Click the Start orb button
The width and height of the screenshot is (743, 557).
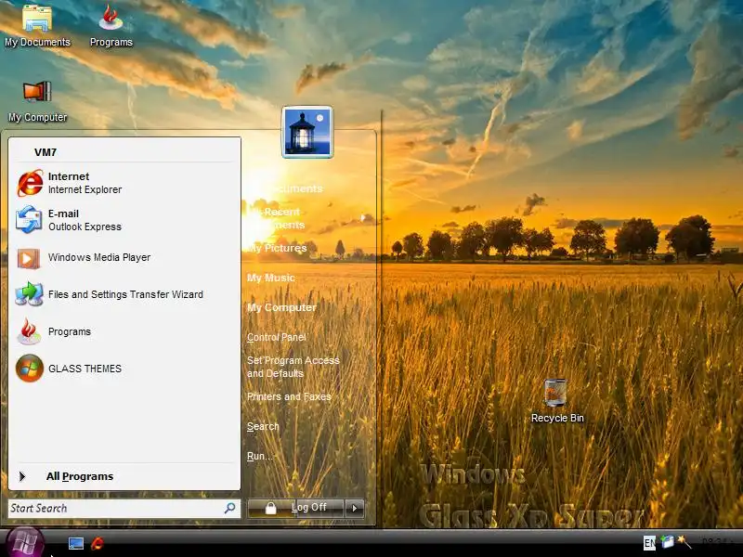25,542
